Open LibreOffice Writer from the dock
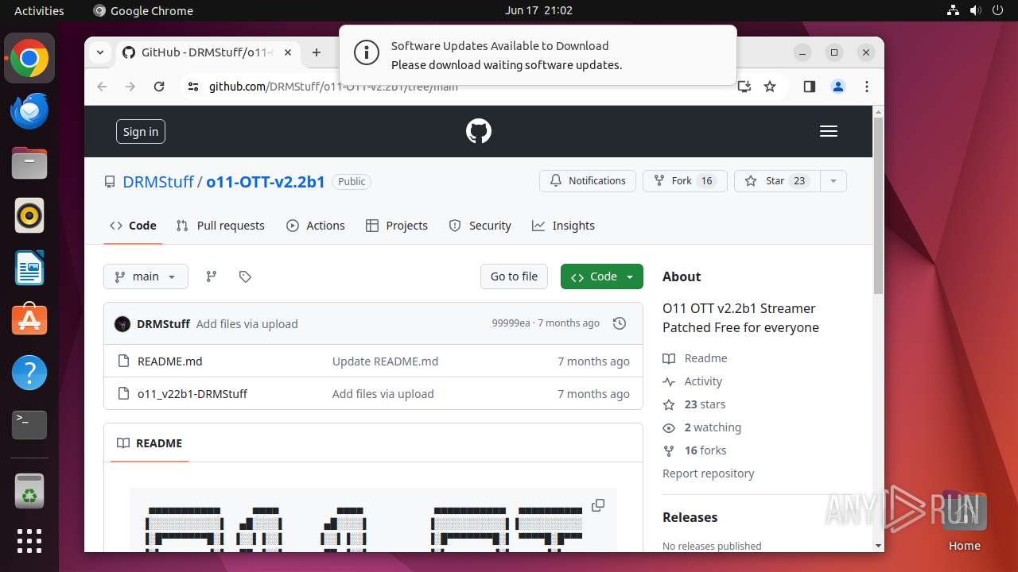This screenshot has width=1018, height=572. [29, 268]
